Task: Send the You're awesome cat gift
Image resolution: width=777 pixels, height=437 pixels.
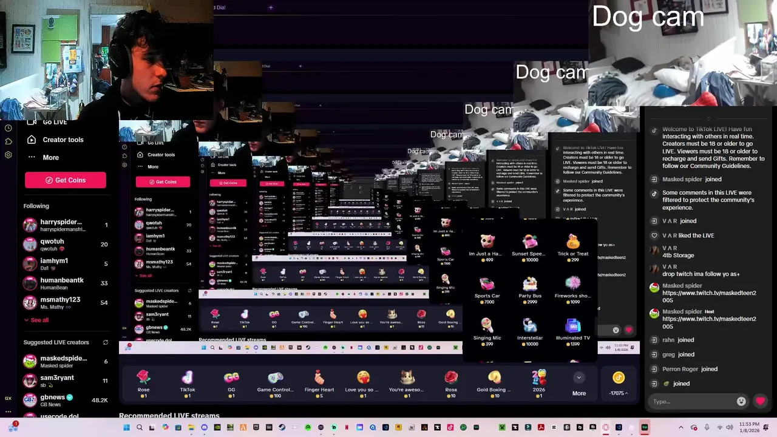Action: 407,384
